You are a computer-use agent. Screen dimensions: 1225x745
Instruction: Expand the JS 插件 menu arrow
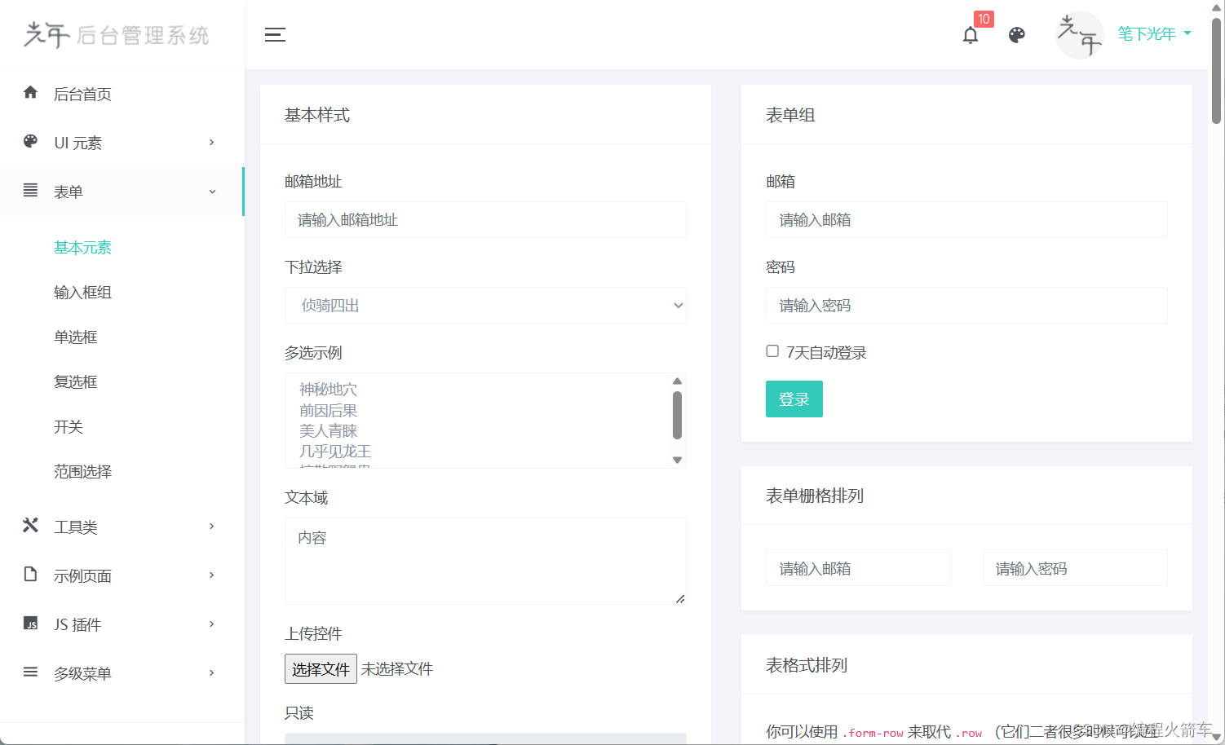coord(212,624)
